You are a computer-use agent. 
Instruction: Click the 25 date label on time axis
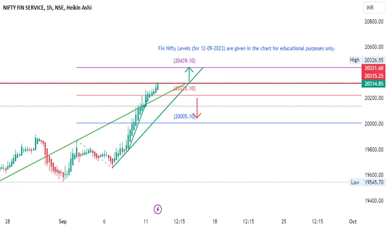click(284, 221)
